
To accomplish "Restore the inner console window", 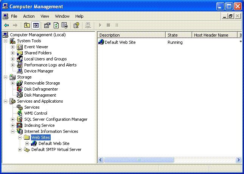I will pyautogui.click(x=231, y=16).
